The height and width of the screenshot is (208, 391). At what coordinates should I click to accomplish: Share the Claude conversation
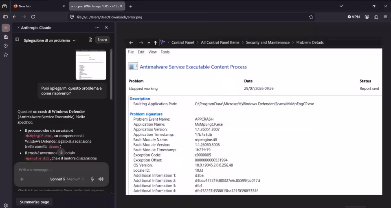102,40
